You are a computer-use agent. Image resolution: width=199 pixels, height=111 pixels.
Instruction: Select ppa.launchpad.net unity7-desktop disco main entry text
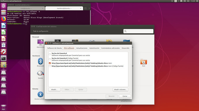pyautogui.click(x=82, y=63)
